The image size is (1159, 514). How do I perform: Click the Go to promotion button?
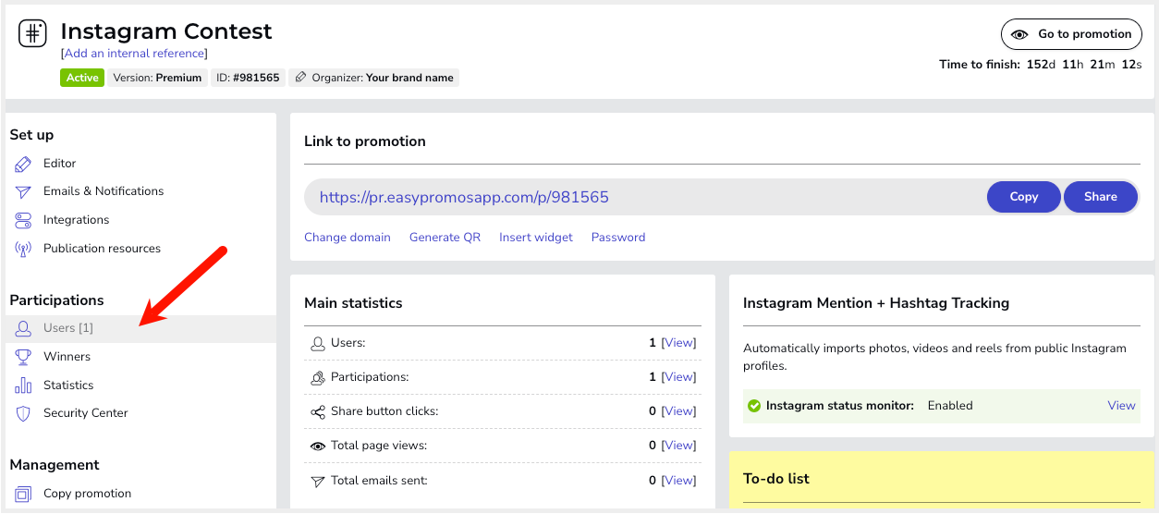click(1072, 34)
